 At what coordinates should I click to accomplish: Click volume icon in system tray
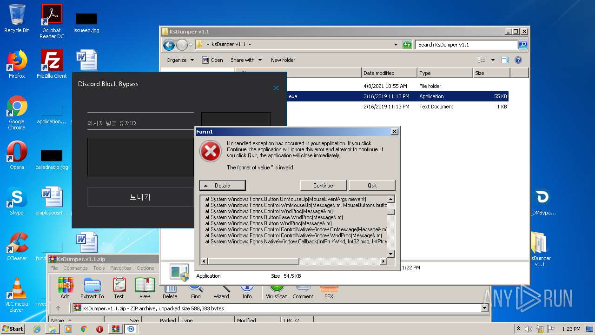click(529, 329)
